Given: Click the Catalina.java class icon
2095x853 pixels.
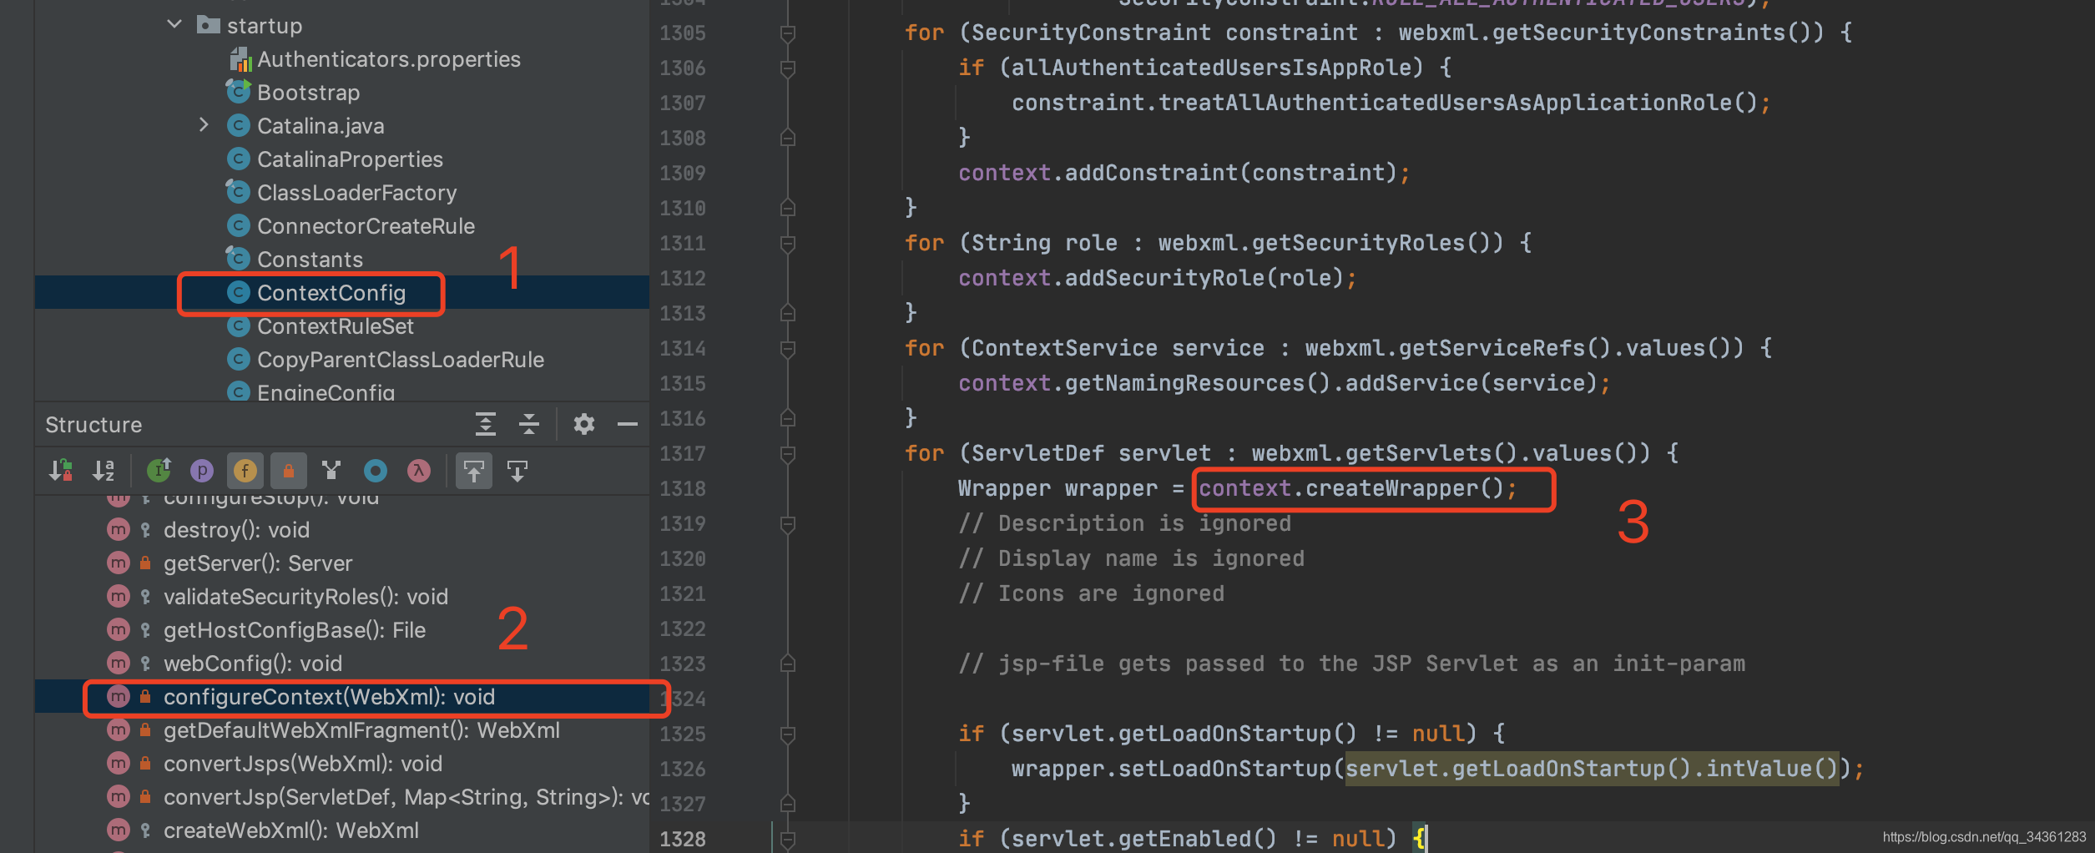Looking at the screenshot, I should [239, 125].
